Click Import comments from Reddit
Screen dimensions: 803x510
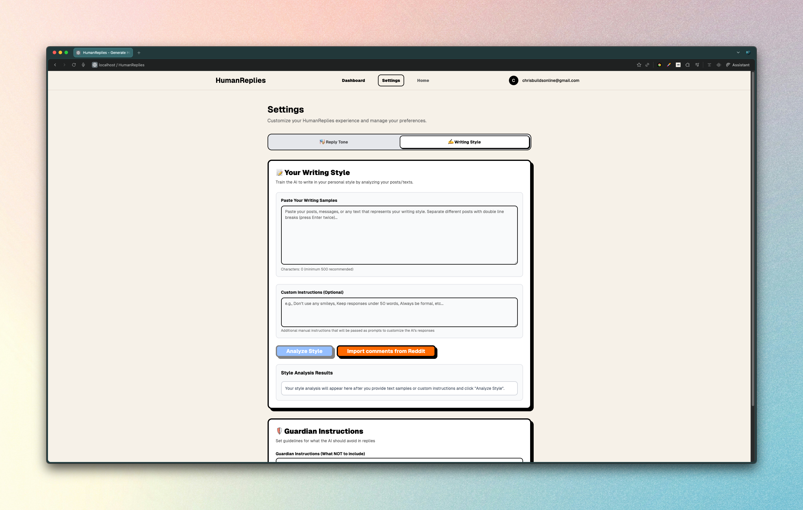point(386,351)
